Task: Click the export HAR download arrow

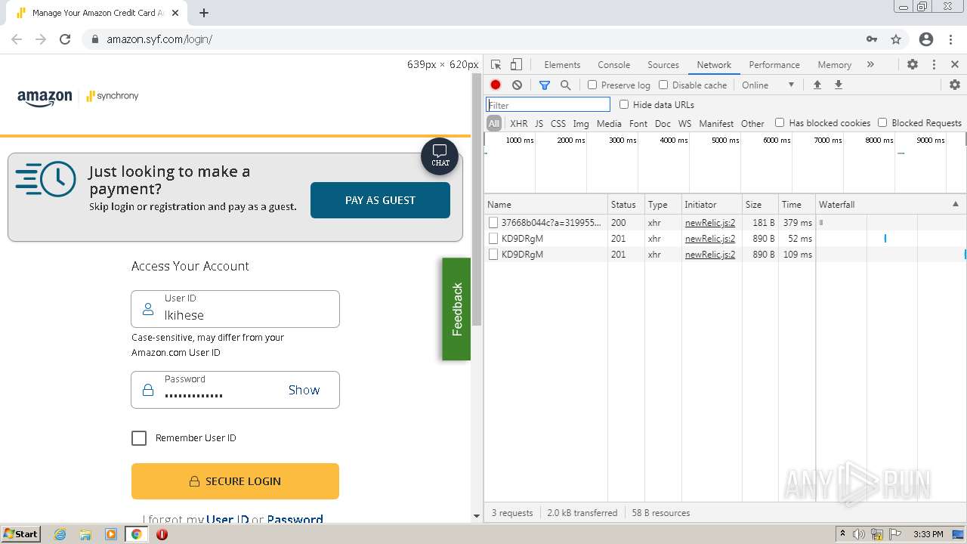Action: (838, 85)
